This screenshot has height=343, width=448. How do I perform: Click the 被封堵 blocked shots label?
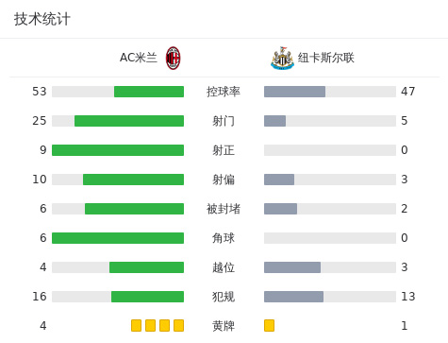point(224,209)
